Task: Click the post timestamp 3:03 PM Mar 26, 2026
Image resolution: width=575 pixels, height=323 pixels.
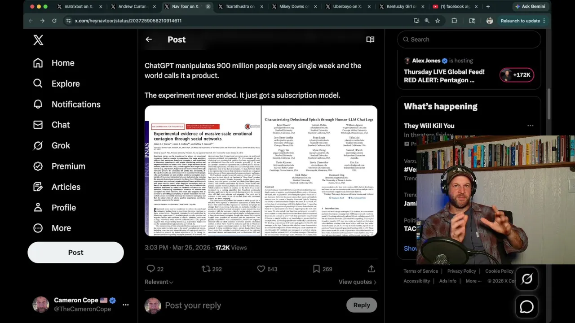Action: pos(177,248)
